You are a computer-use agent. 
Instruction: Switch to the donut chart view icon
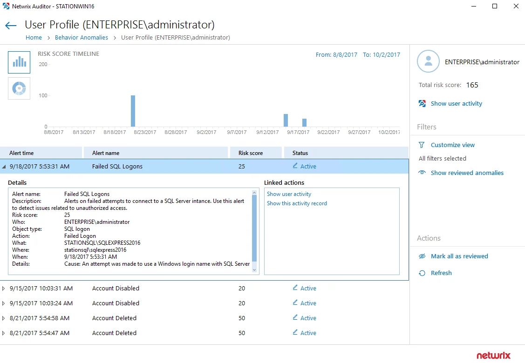[19, 88]
